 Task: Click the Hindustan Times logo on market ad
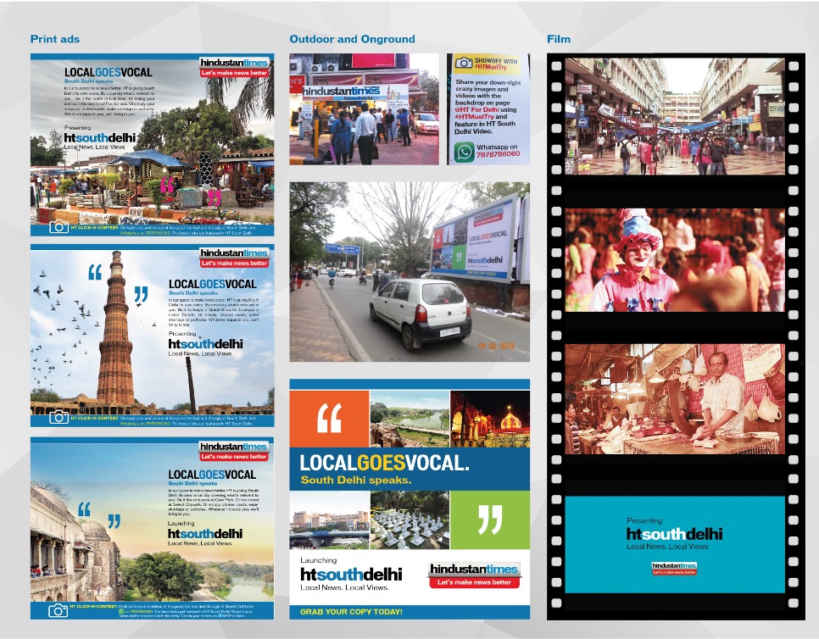235,67
